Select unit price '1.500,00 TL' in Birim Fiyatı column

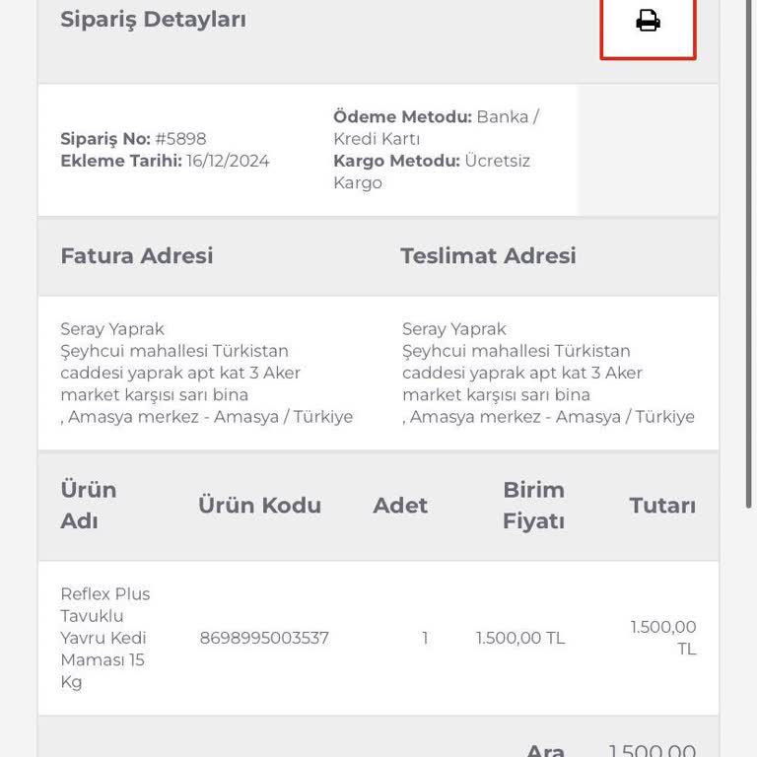[520, 639]
